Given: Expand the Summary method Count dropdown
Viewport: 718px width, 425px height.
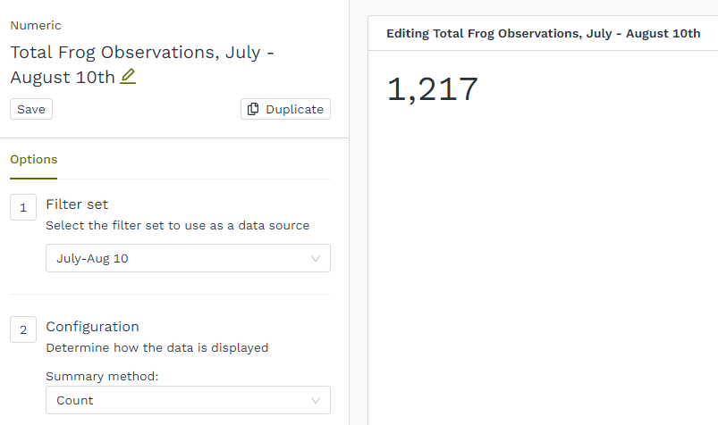Looking at the screenshot, I should (x=188, y=400).
